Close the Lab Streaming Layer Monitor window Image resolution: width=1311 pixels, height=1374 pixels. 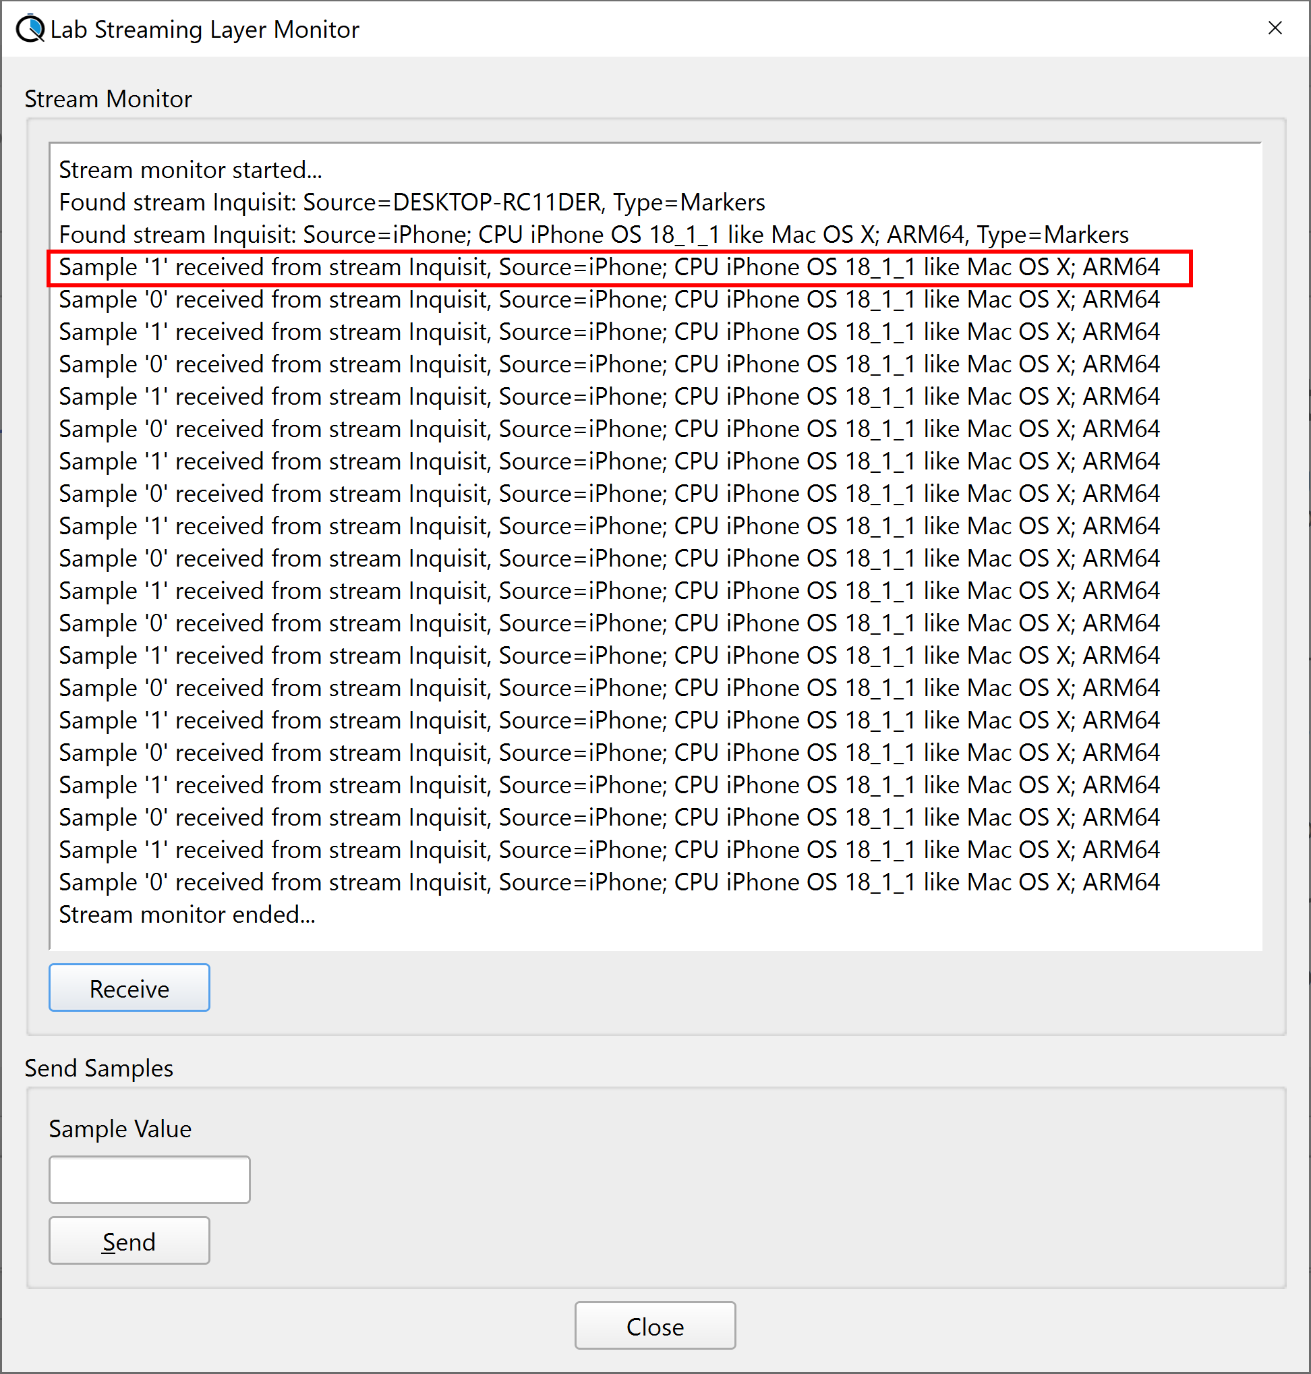(1275, 28)
